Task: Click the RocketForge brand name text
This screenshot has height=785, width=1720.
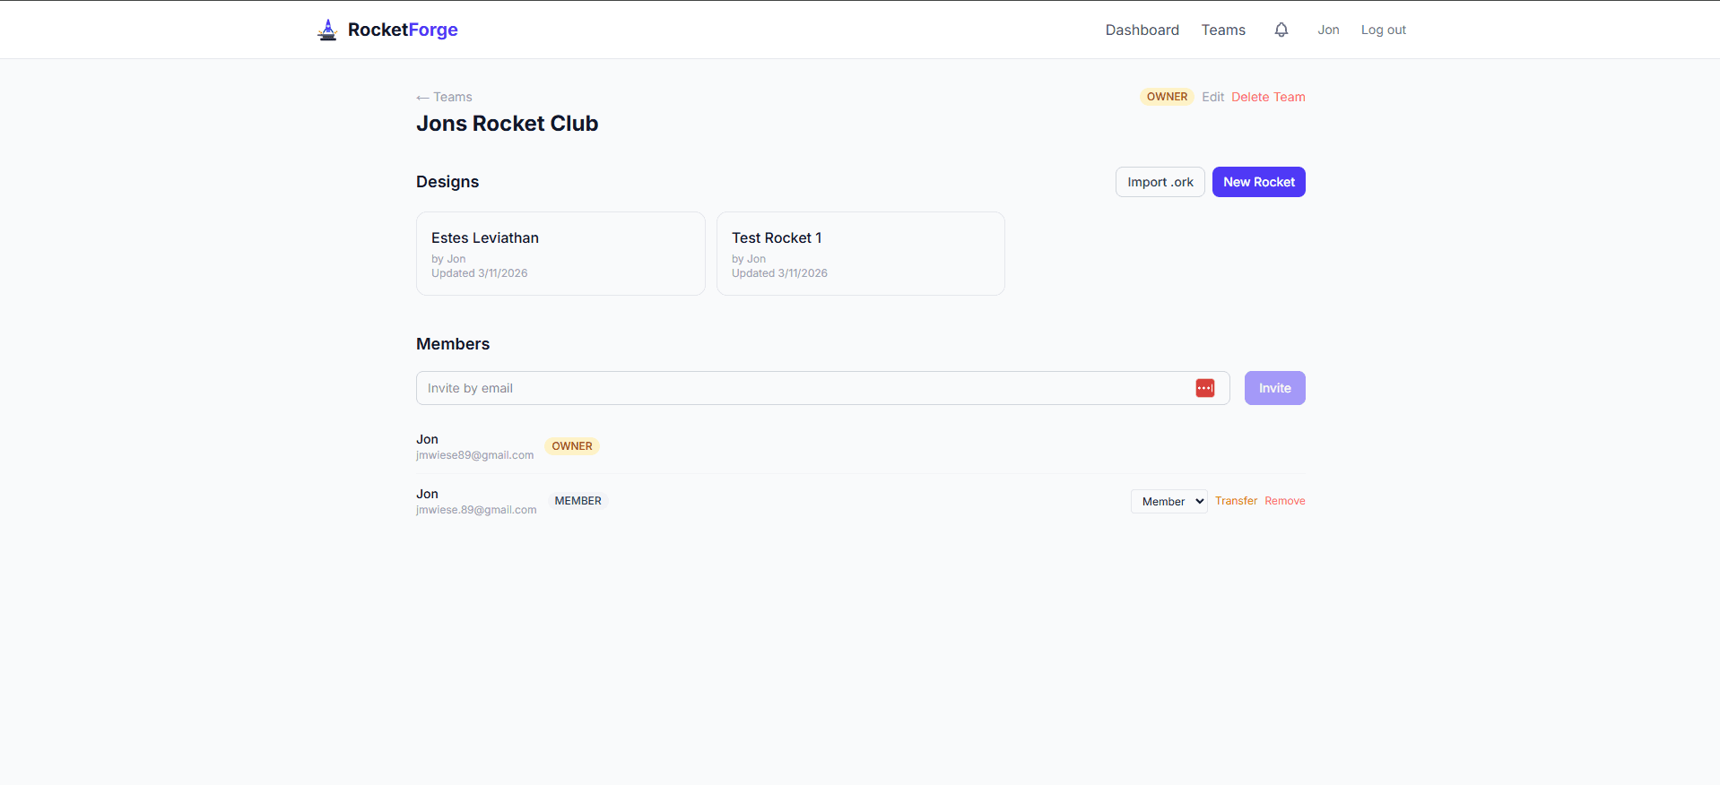Action: [x=403, y=30]
